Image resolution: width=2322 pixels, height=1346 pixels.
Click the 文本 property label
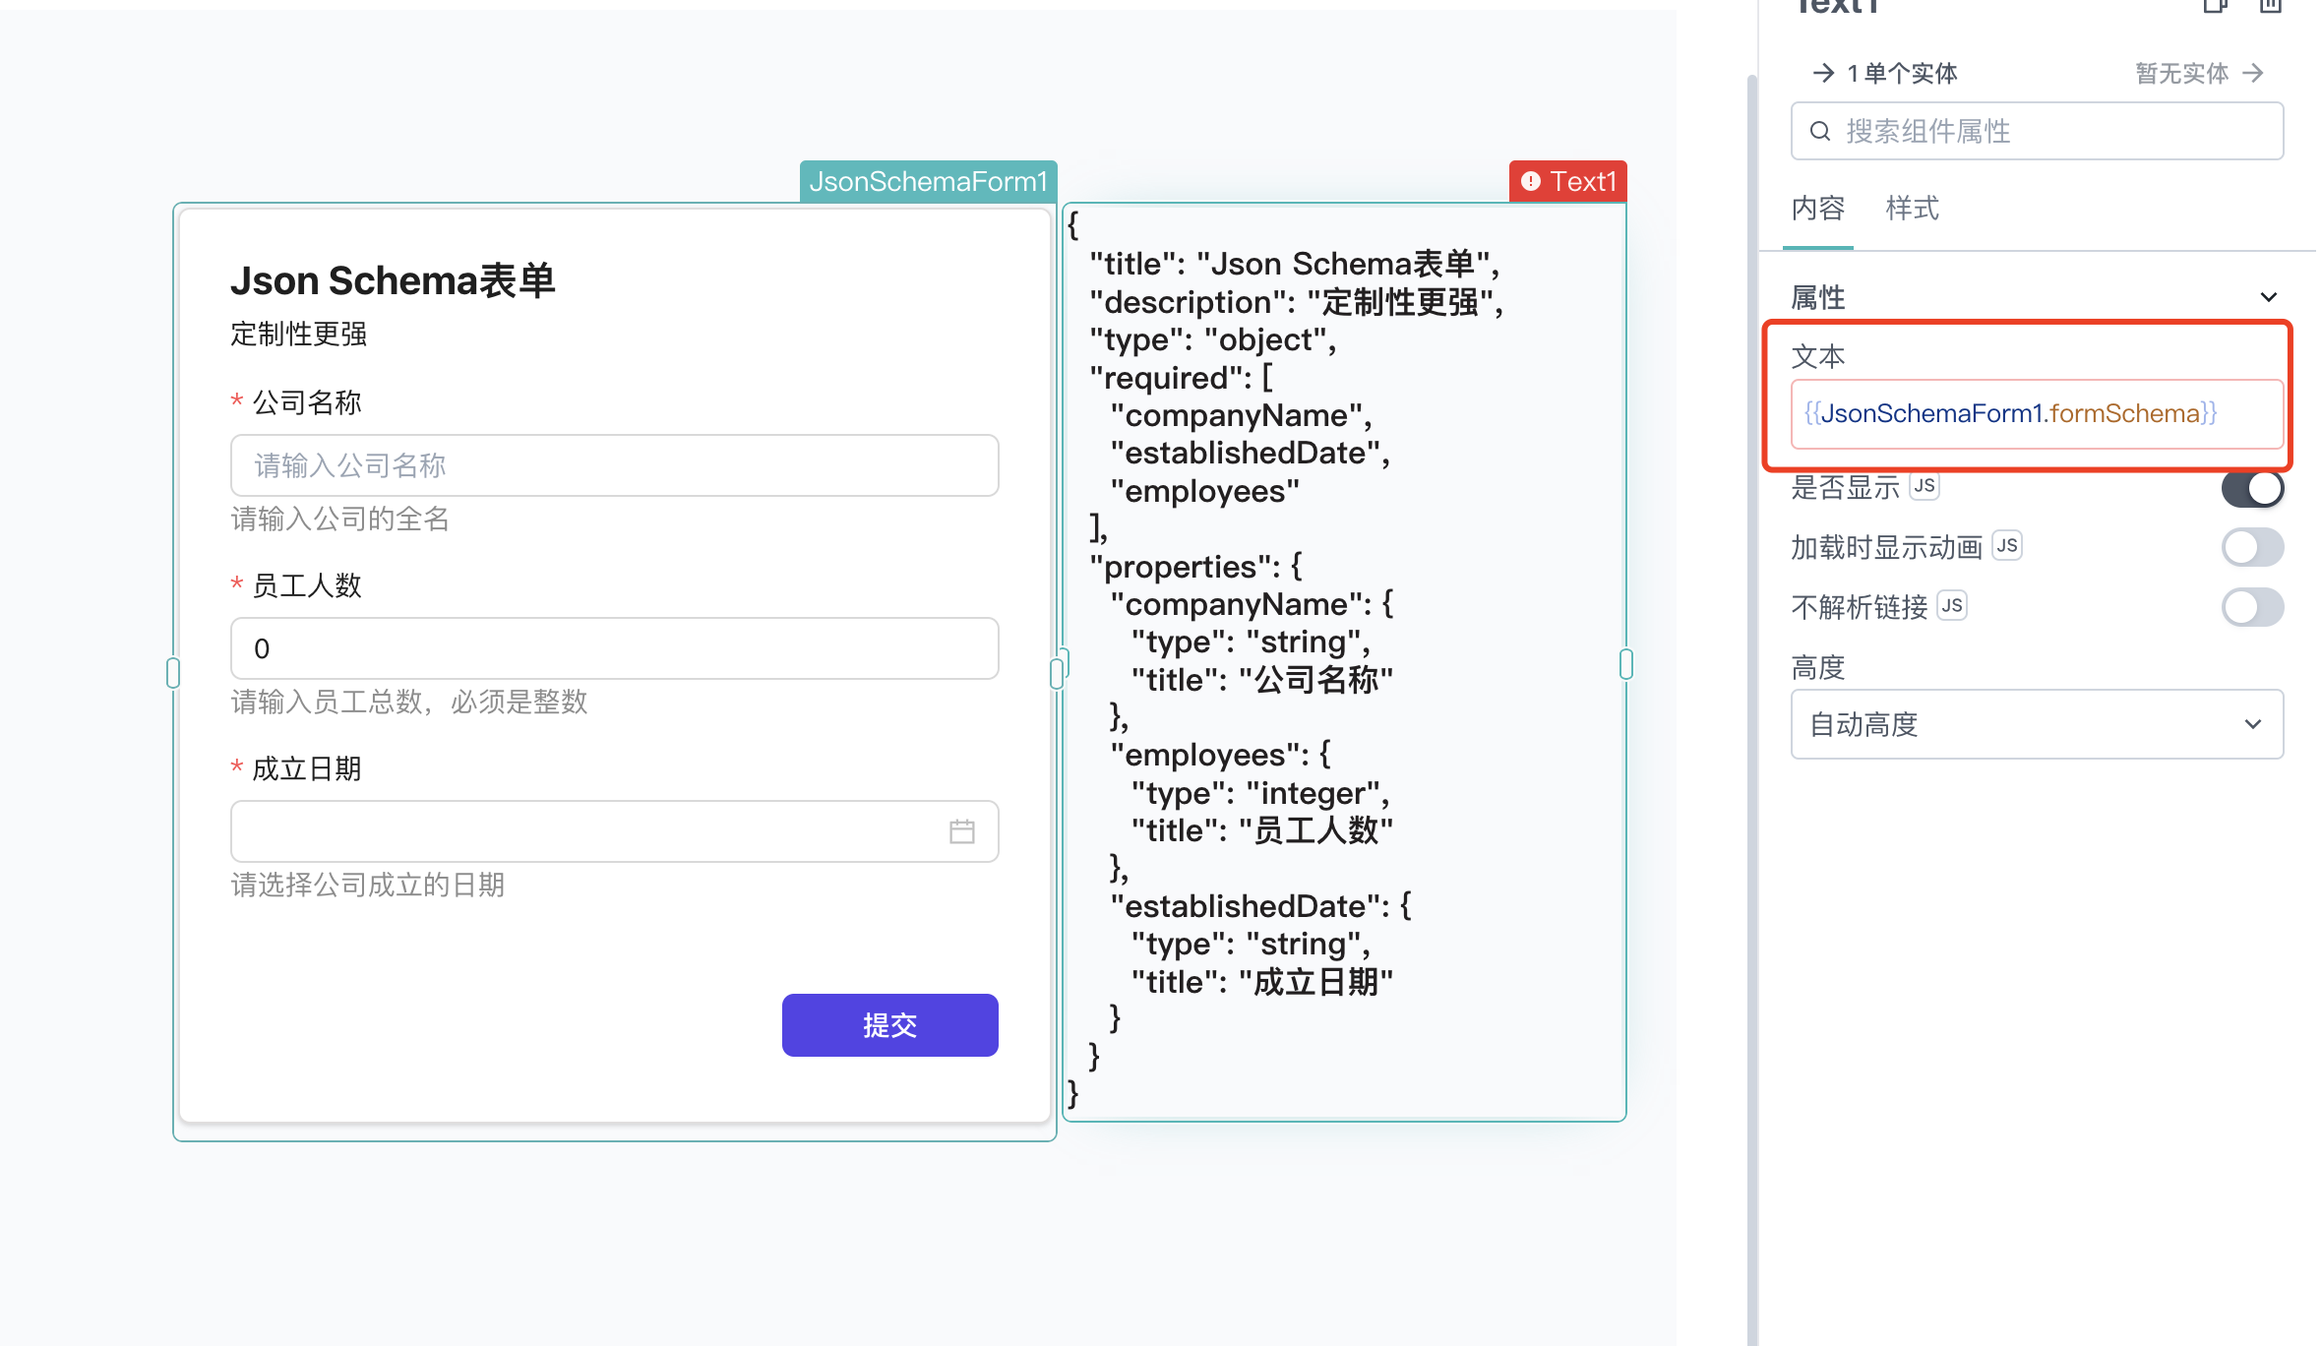(1817, 356)
